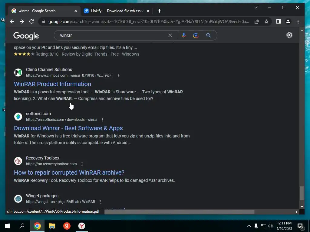The height and width of the screenshot is (232, 310).
Task: Submit search with magnifier icon
Action: pyautogui.click(x=208, y=35)
